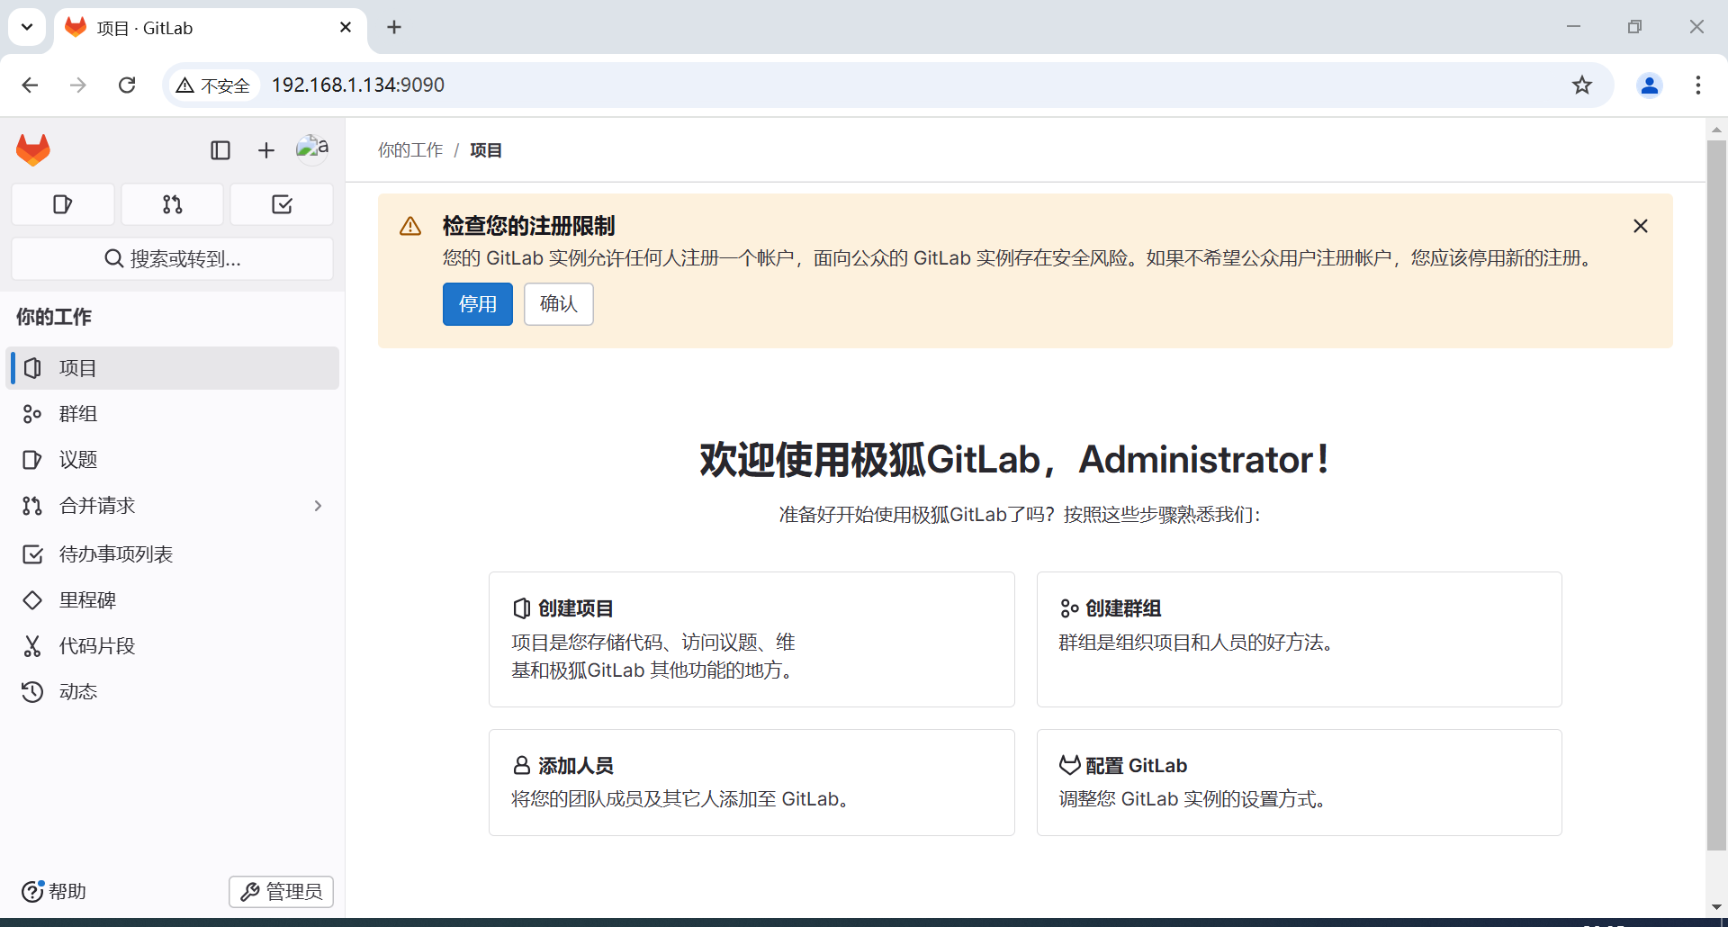Open the 创建项目 card

click(x=751, y=639)
